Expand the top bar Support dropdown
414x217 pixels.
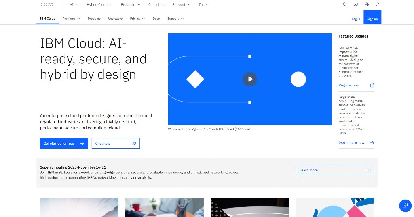coord(182,5)
